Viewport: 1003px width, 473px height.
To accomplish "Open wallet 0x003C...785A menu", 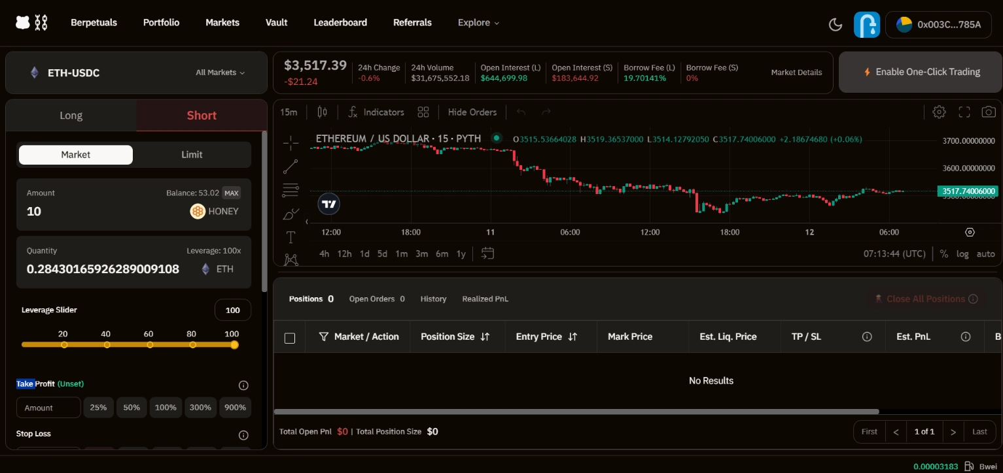I will point(939,24).
